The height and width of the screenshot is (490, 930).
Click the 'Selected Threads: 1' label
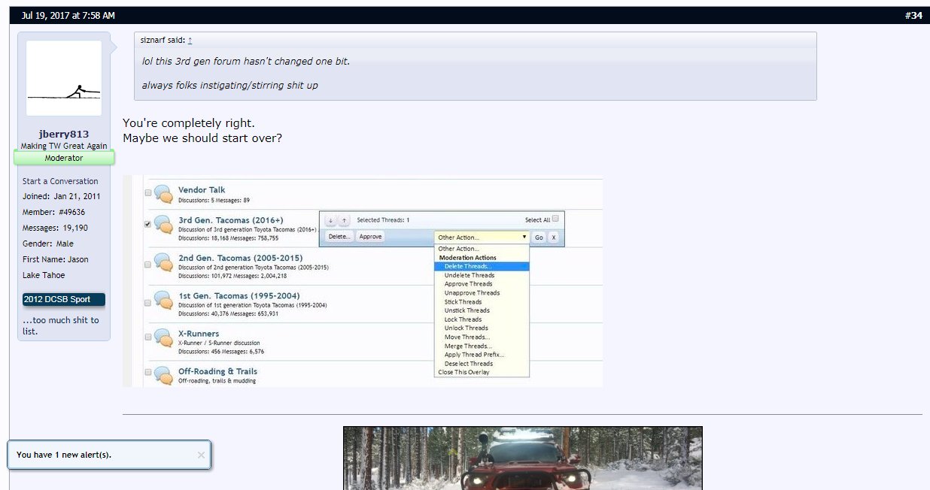383,220
